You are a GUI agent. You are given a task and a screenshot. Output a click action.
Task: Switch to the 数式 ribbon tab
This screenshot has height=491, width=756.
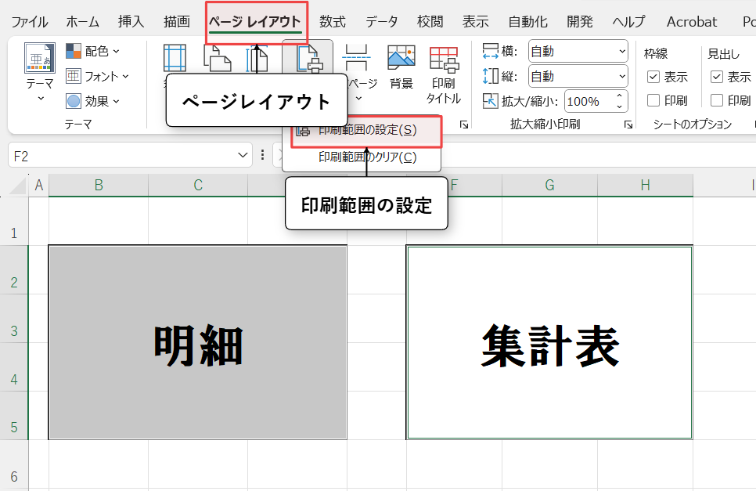click(x=333, y=22)
